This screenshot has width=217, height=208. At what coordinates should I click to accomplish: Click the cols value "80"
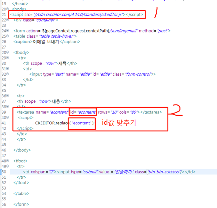(134, 112)
